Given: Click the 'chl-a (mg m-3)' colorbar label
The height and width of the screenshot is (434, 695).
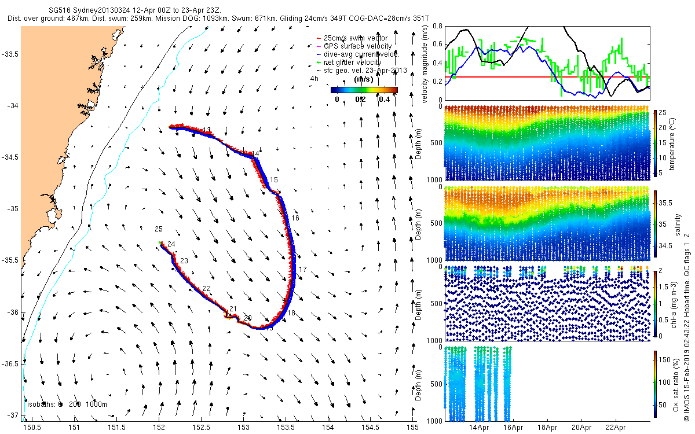Looking at the screenshot, I should [x=674, y=303].
